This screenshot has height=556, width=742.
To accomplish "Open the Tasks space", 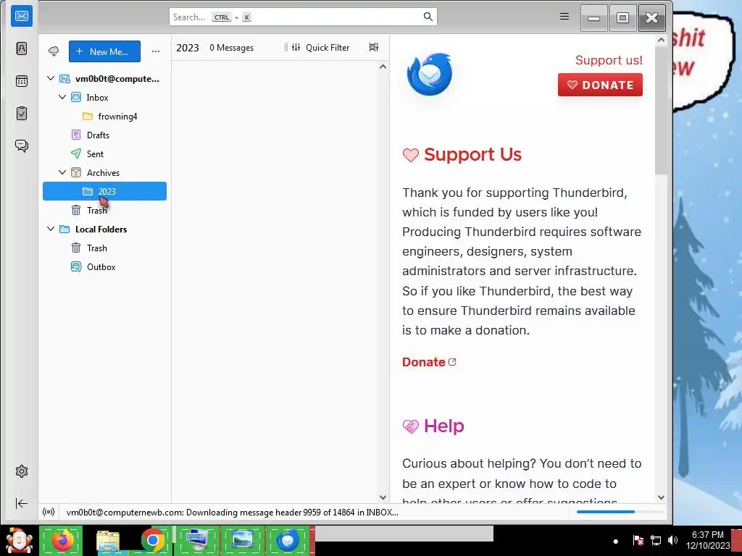I will [22, 114].
